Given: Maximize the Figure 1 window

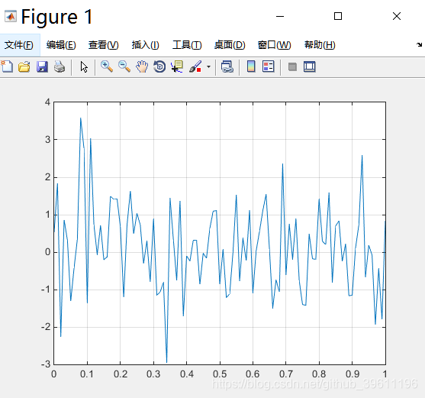Looking at the screenshot, I should coord(338,16).
